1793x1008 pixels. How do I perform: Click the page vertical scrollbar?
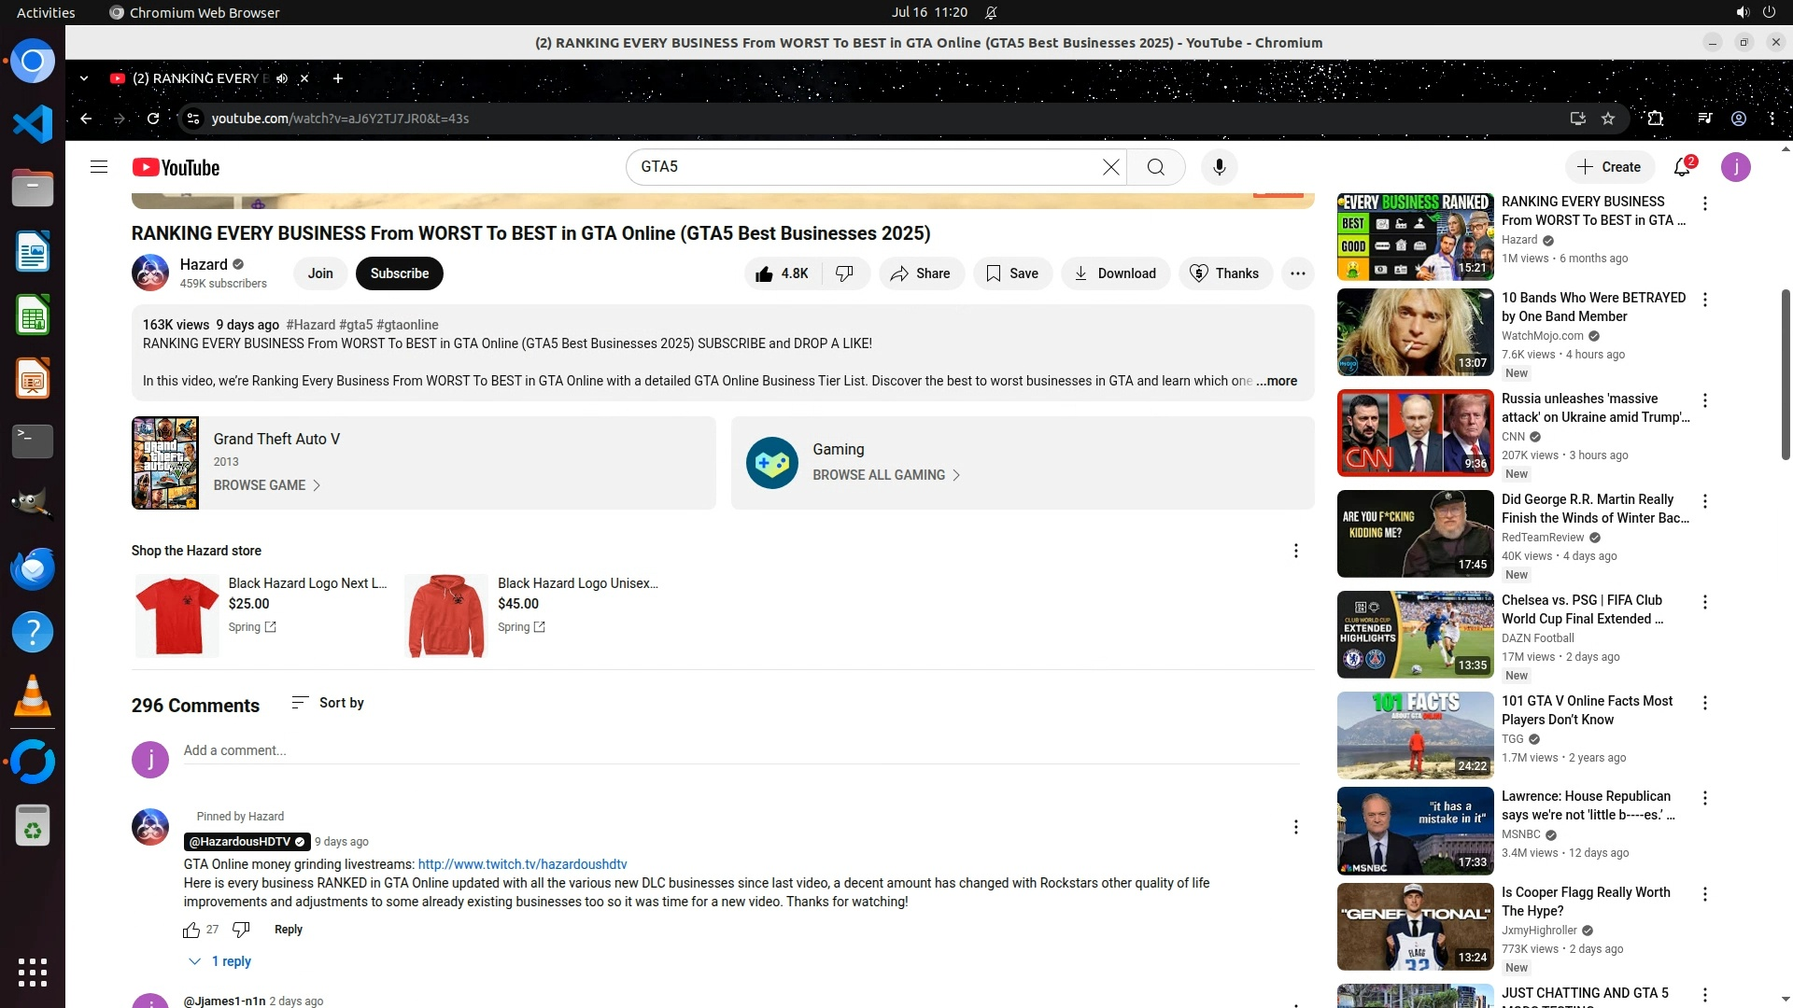(x=1786, y=373)
